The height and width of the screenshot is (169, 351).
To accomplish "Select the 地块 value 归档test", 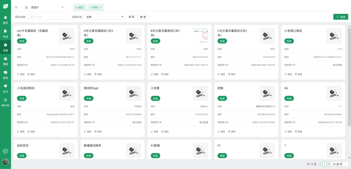I will [x=204, y=106].
